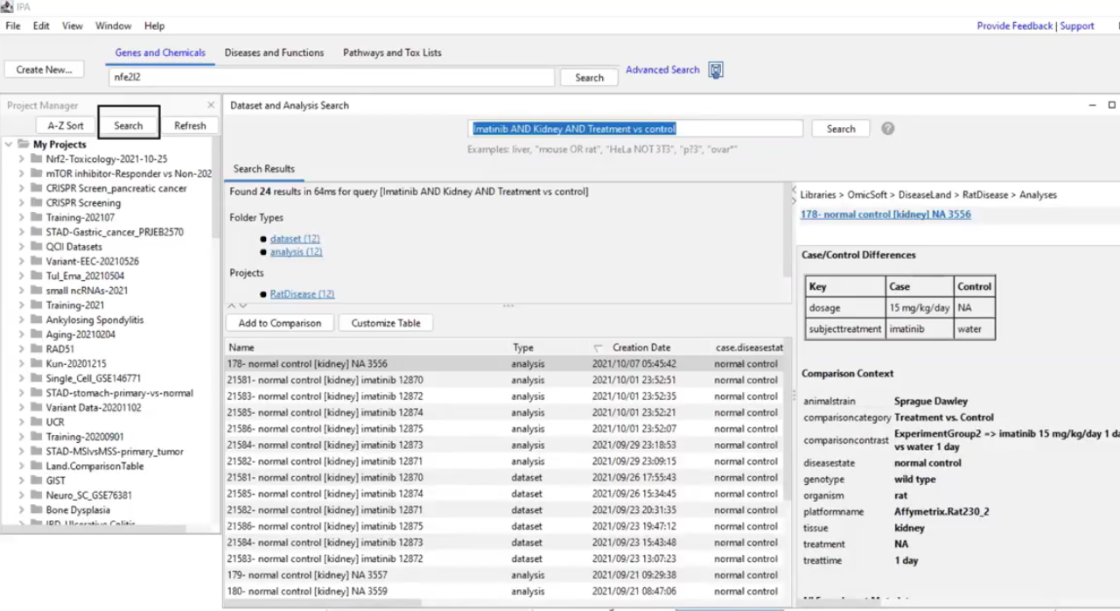
Task: Expand the Nrf2-Toxicology-2021-10-25 project
Action: (x=22, y=159)
